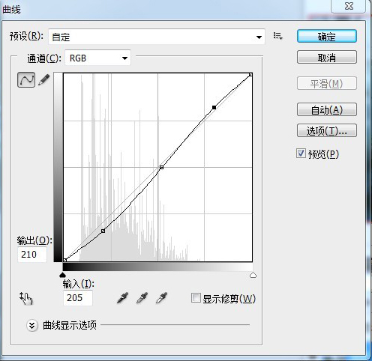The height and width of the screenshot is (361, 372).
Task: Open the 预设(R) dropdown showing 自定
Action: point(157,37)
